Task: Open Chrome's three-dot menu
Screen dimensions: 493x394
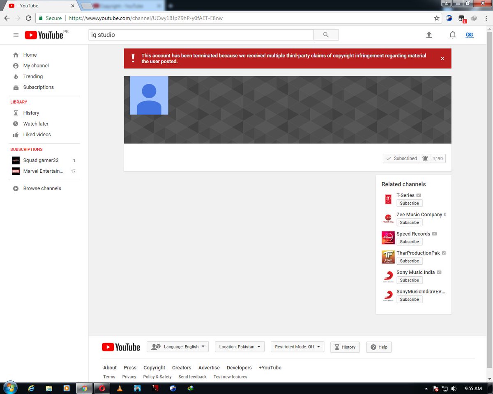Action: click(486, 18)
